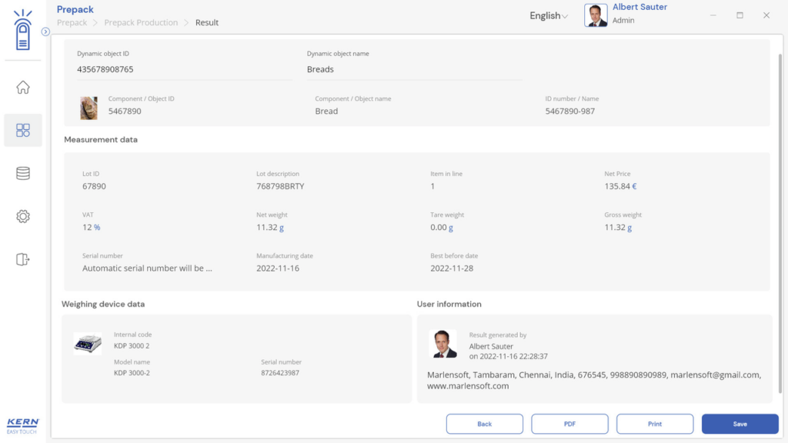The height and width of the screenshot is (443, 788).
Task: Expand the sidebar with arrow toggle
Action: [x=45, y=32]
